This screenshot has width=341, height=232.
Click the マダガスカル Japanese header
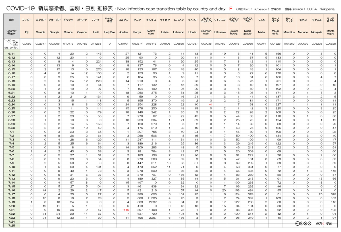click(x=248, y=20)
